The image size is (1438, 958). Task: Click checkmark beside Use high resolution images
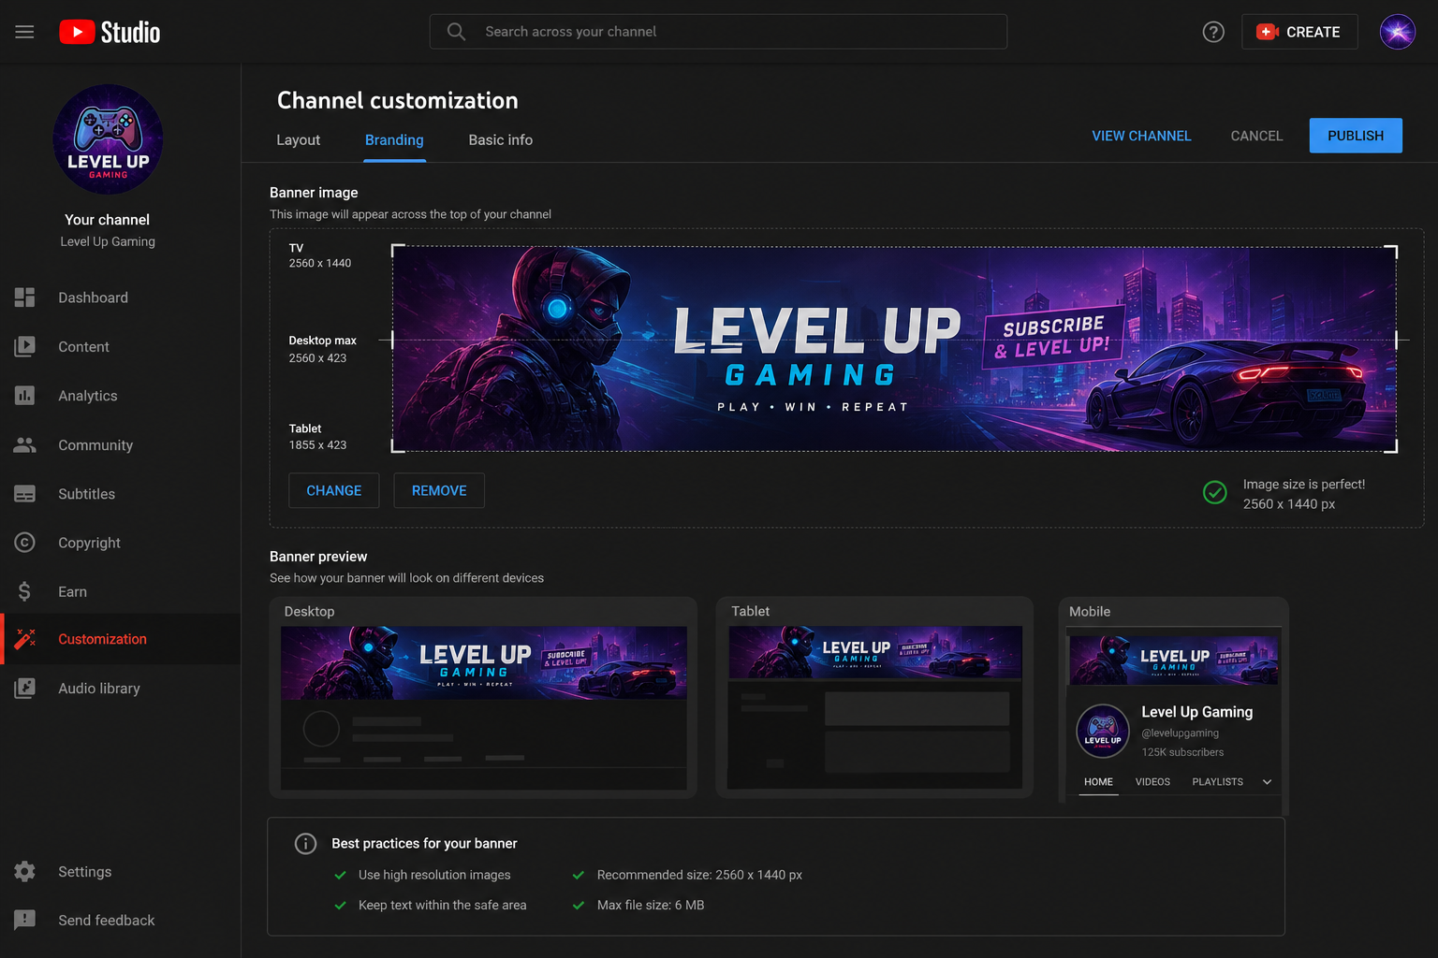341,875
